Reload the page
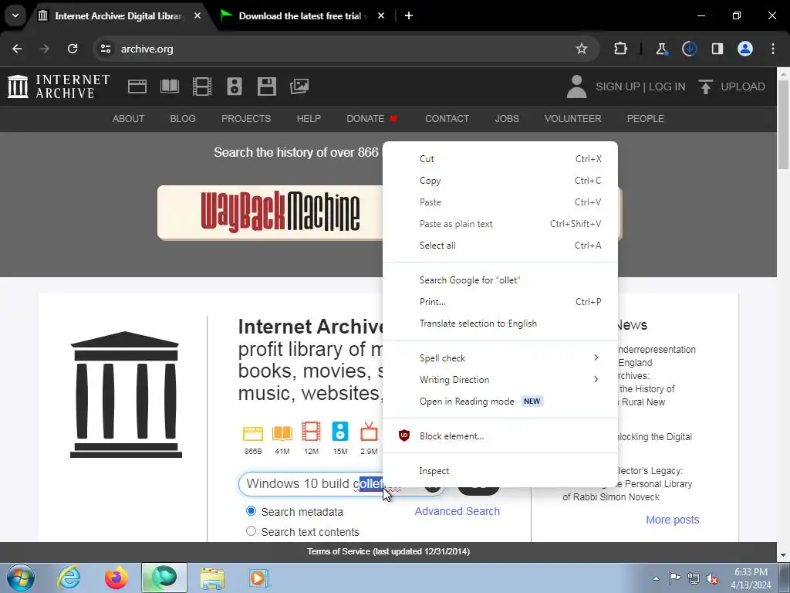 pyautogui.click(x=73, y=49)
